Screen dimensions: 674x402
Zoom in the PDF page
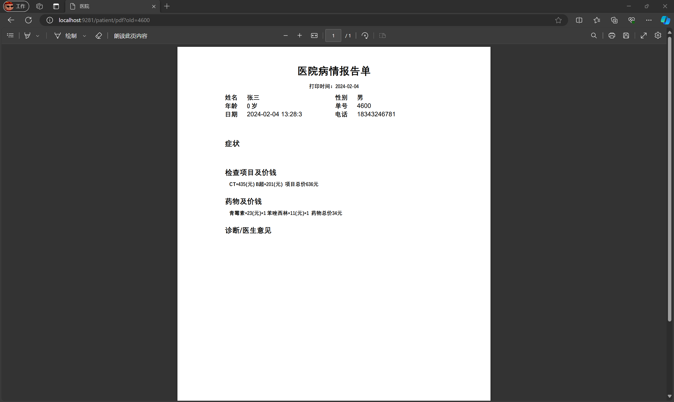point(299,36)
